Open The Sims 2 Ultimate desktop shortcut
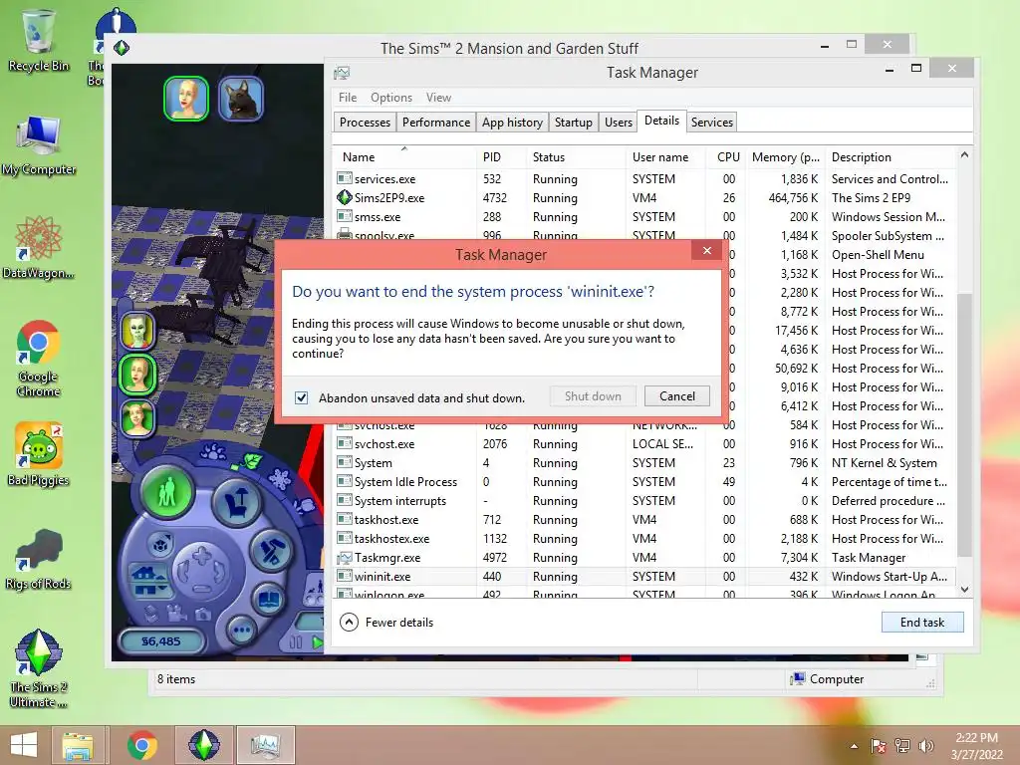Screen dimensions: 1020x765 (x=39, y=667)
